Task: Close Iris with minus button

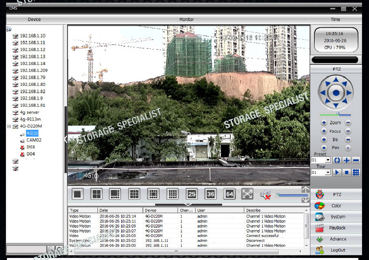Action: coord(348,140)
